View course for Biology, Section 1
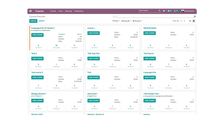This screenshot has height=137, width=224. pyautogui.click(x=38, y=100)
